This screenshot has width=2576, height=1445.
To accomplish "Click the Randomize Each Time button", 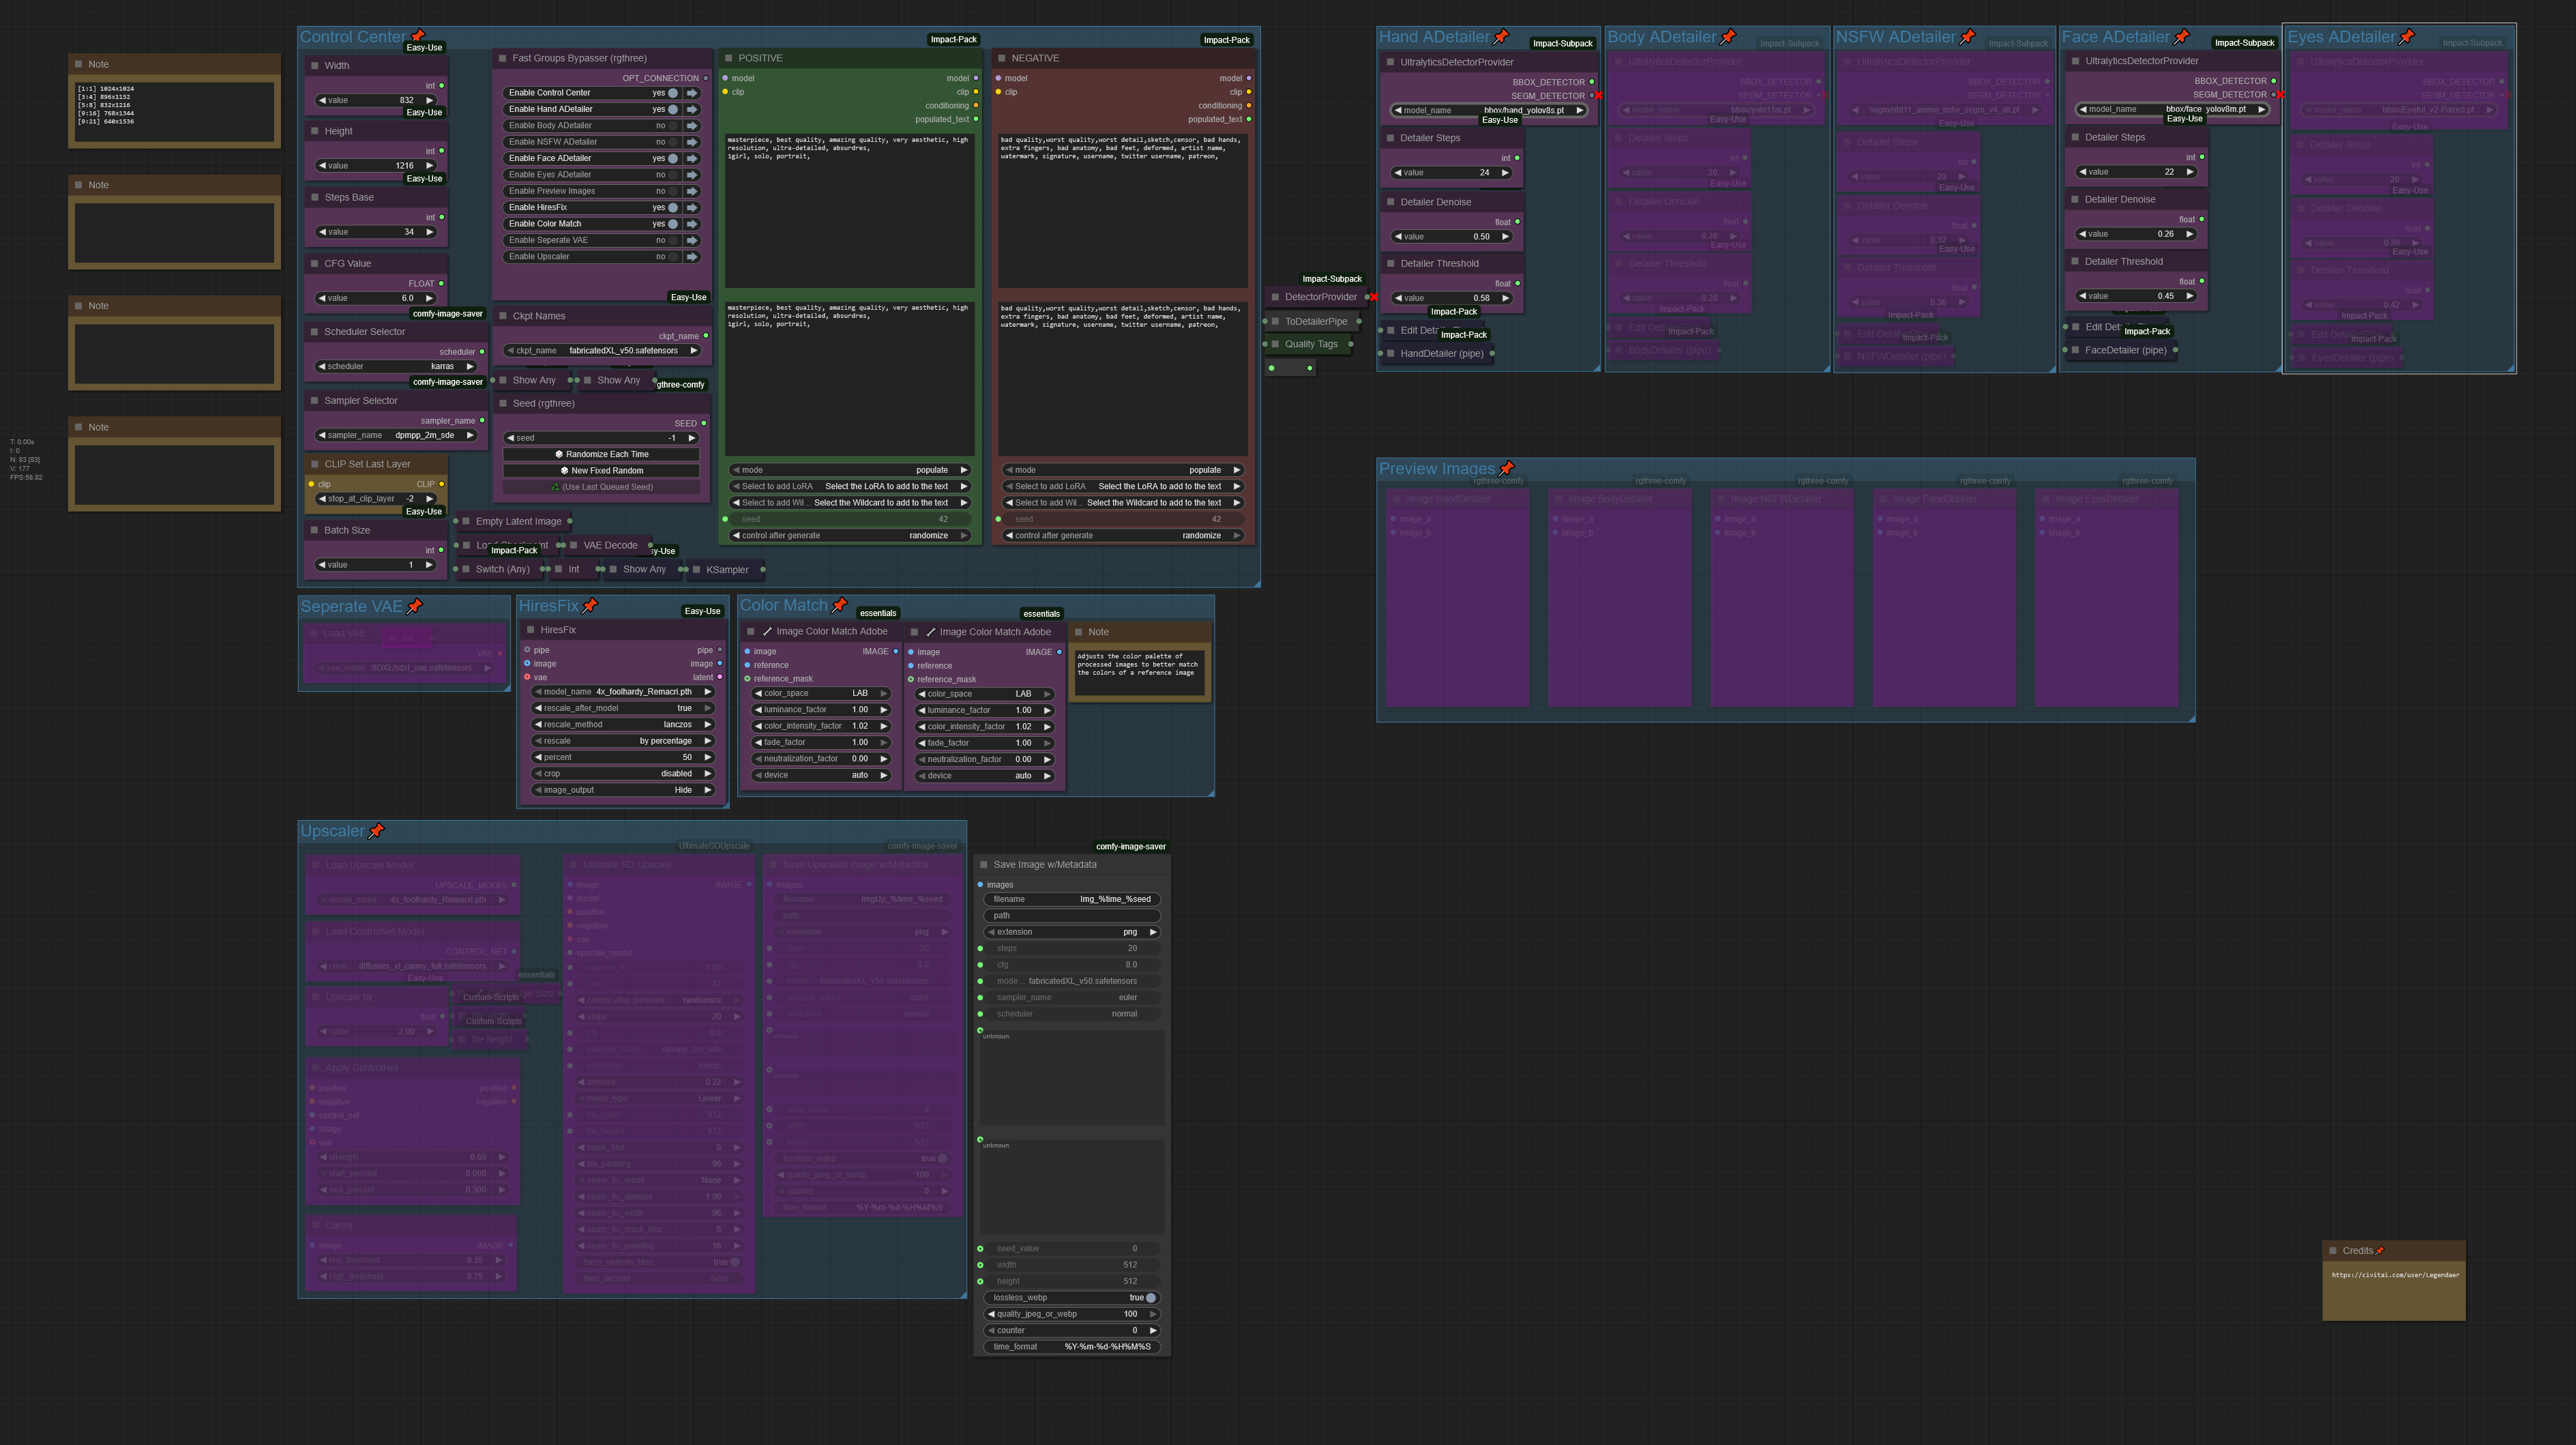I will 601,454.
